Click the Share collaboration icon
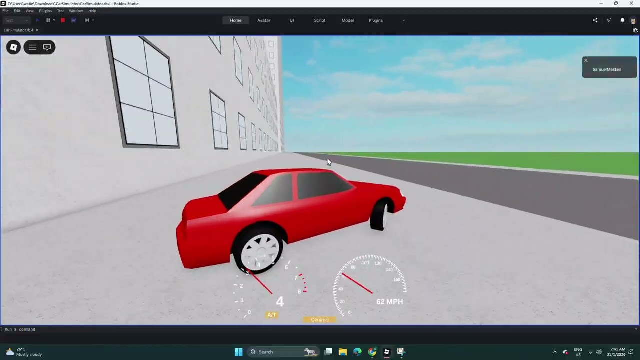 [x=595, y=20]
